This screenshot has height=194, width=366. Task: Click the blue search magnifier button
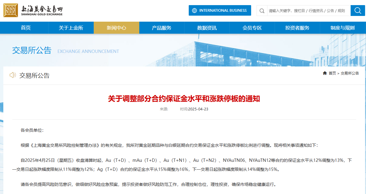(358, 11)
